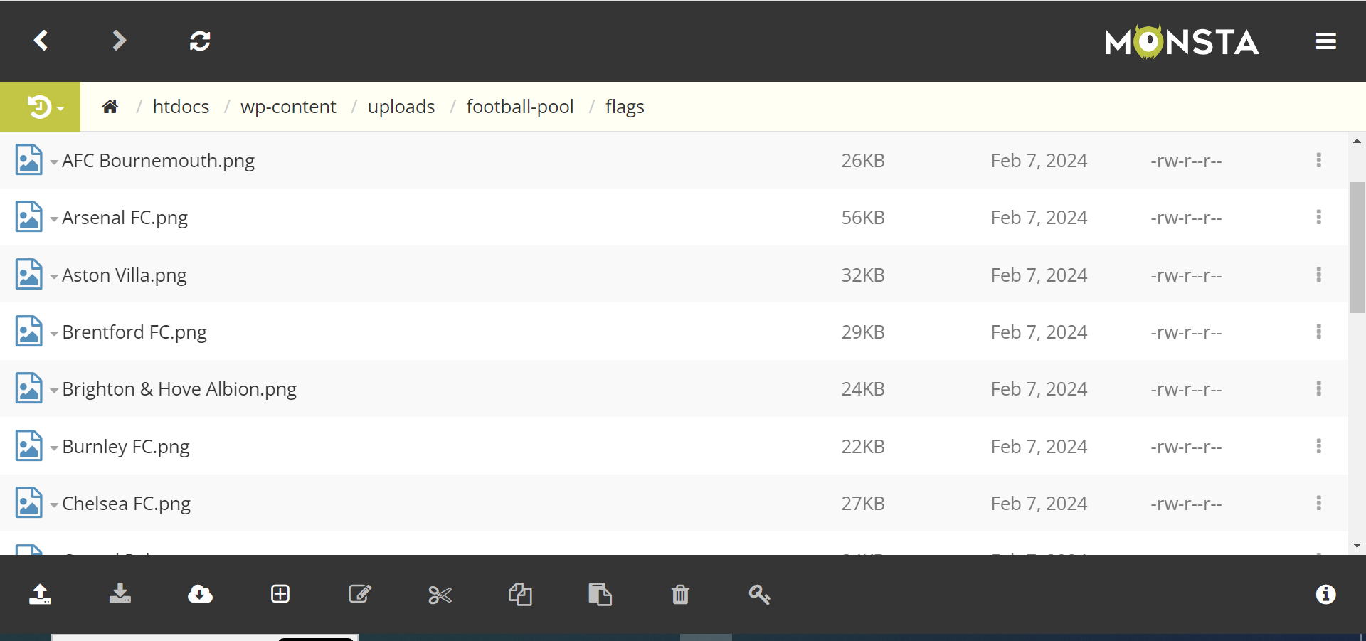This screenshot has height=641, width=1366.
Task: Open the hamburger main menu
Action: [x=1325, y=41]
